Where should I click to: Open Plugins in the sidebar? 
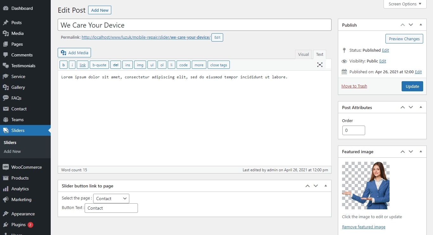(x=18, y=225)
